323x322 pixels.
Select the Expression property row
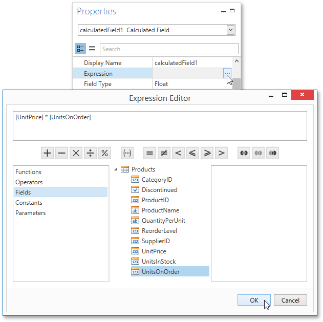coord(152,73)
